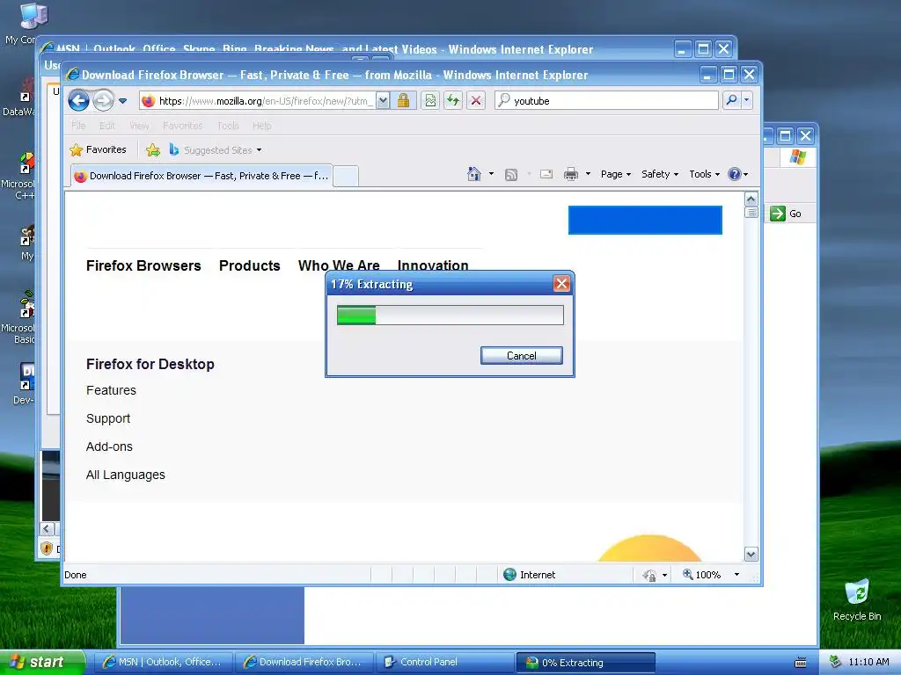The width and height of the screenshot is (901, 675).
Task: Click the extraction progress bar
Action: (450, 316)
